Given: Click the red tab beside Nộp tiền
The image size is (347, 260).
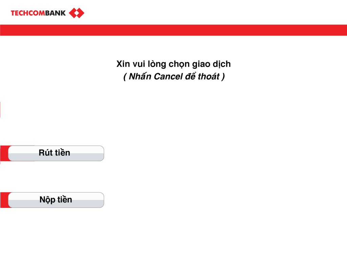Looking at the screenshot, I should click(4, 200).
